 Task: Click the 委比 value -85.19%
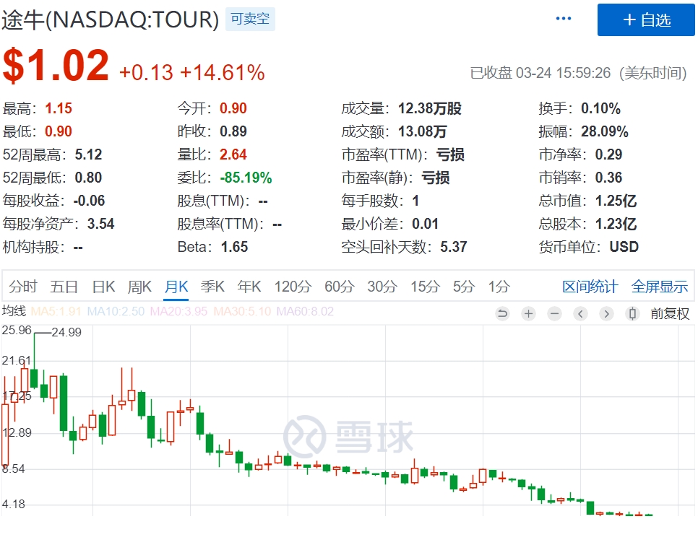click(246, 178)
